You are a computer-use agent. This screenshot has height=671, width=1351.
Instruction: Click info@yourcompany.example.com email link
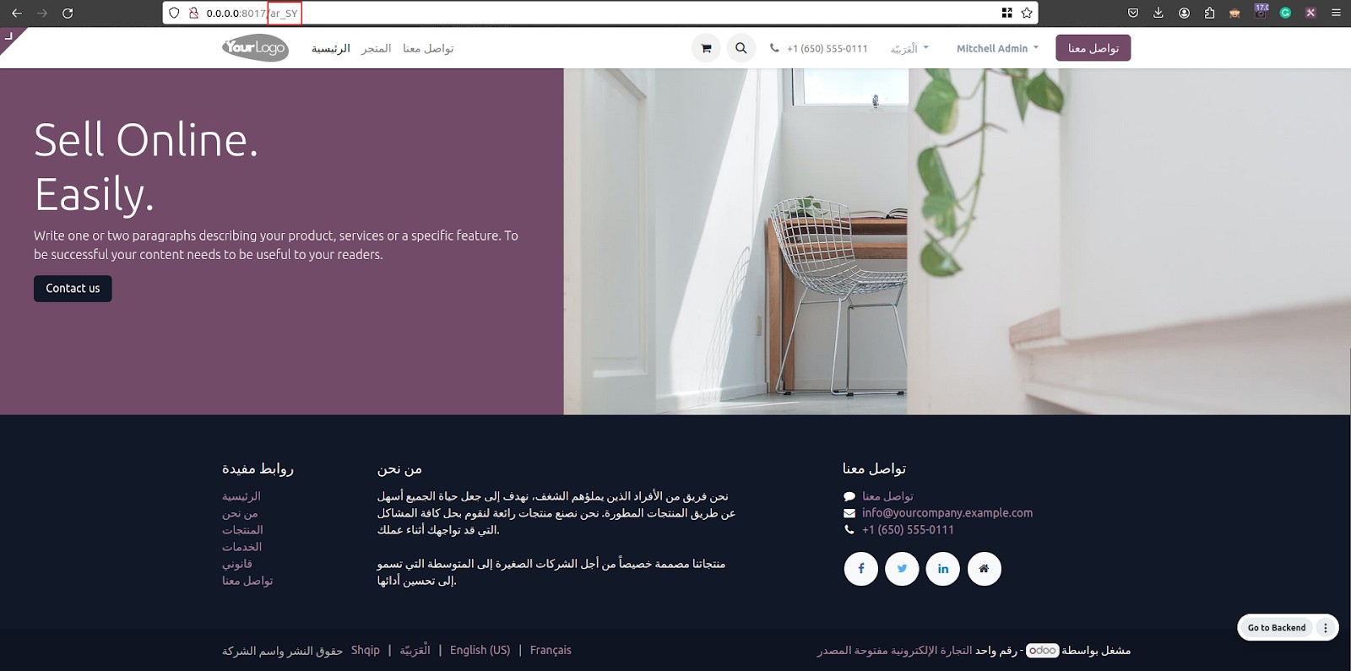[x=947, y=512]
